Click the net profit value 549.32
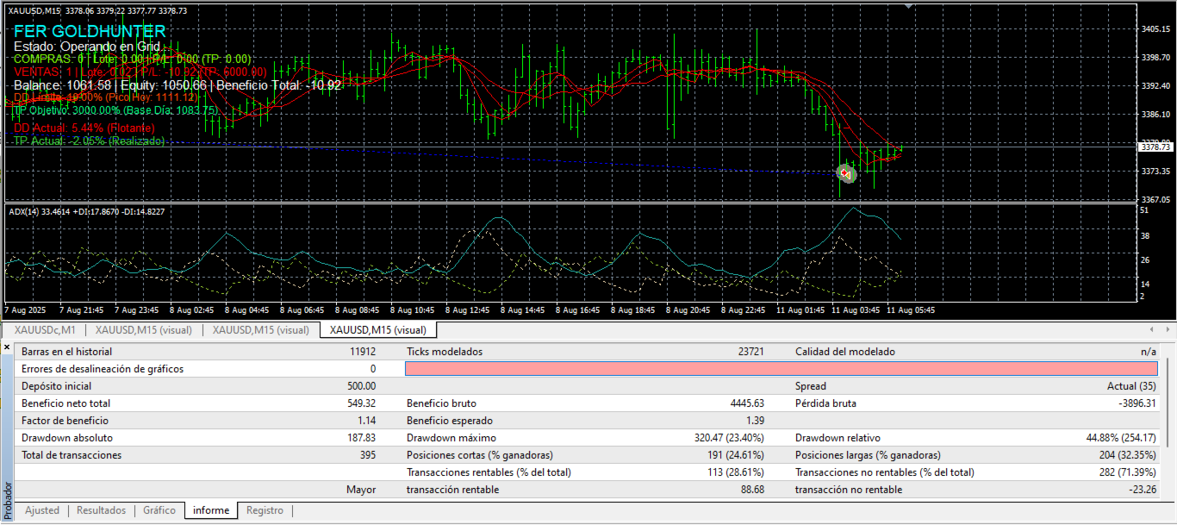This screenshot has width=1177, height=525. 362,403
